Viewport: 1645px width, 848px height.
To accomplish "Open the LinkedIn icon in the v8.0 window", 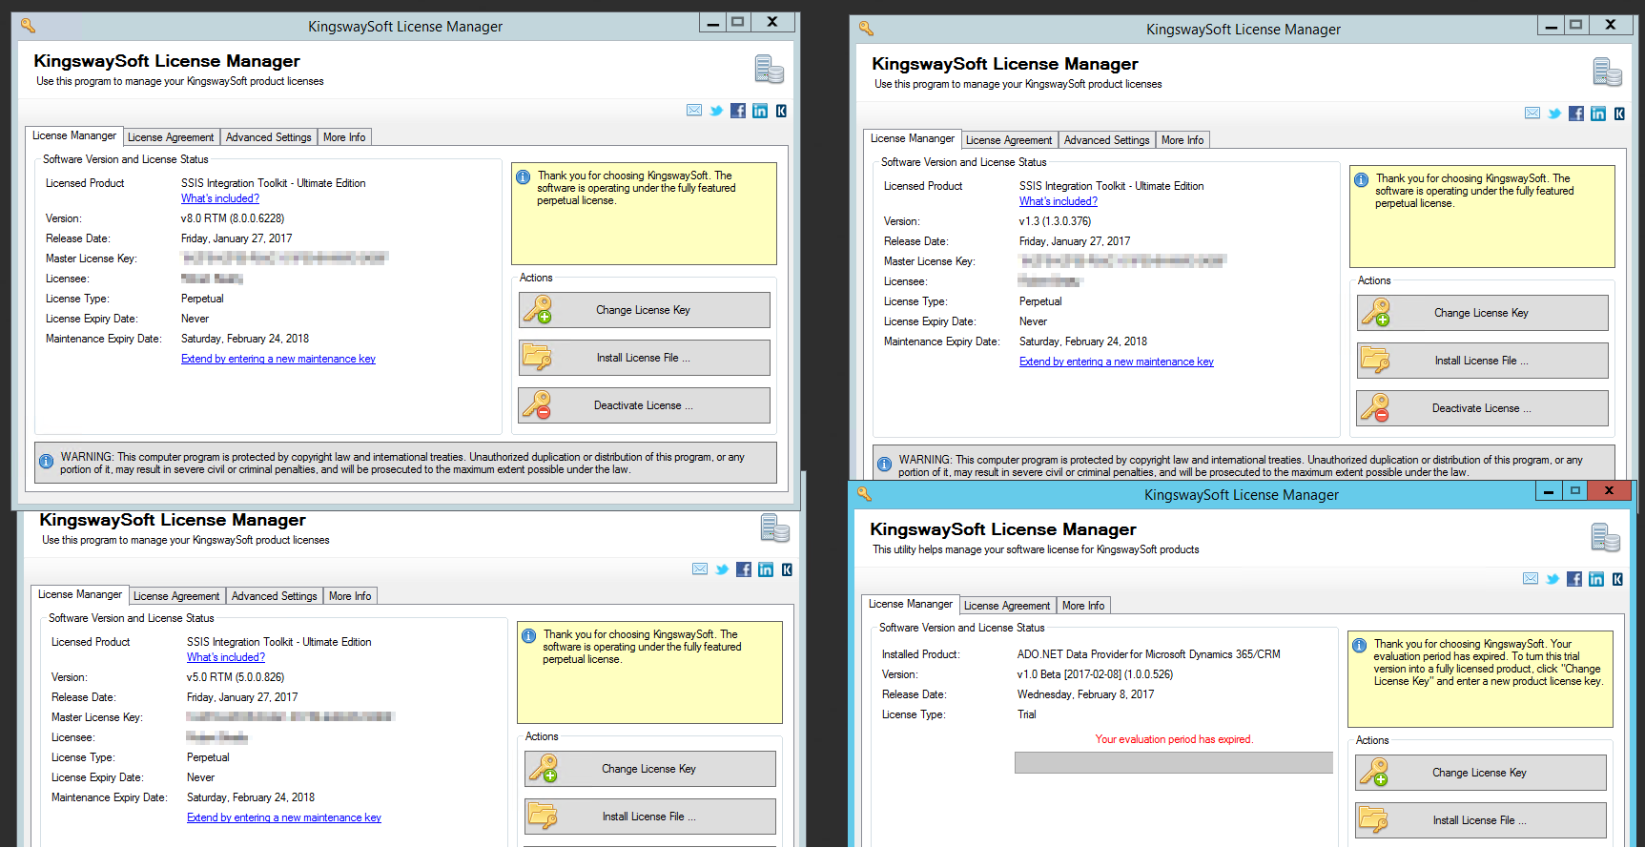I will (760, 111).
